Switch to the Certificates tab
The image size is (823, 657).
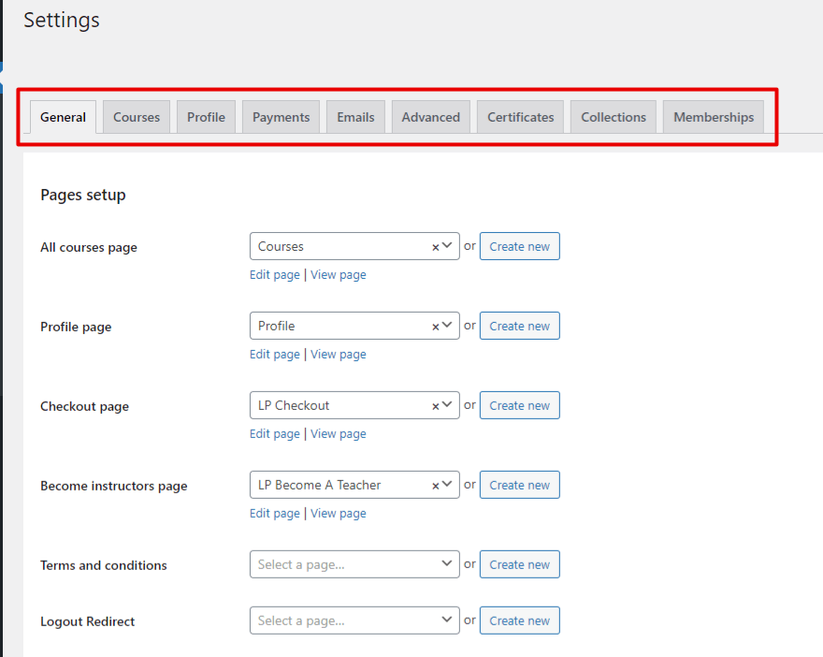point(520,117)
